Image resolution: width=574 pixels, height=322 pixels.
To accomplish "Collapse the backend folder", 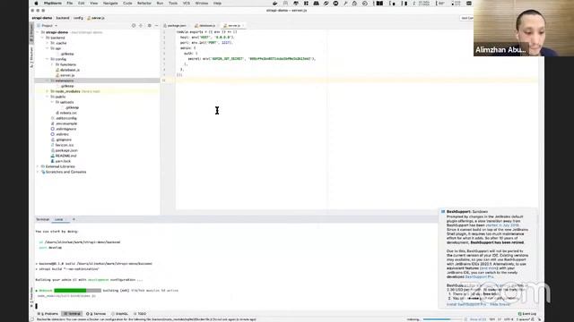I will coord(42,38).
